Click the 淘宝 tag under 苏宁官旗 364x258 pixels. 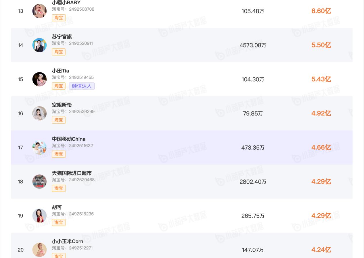[59, 52]
